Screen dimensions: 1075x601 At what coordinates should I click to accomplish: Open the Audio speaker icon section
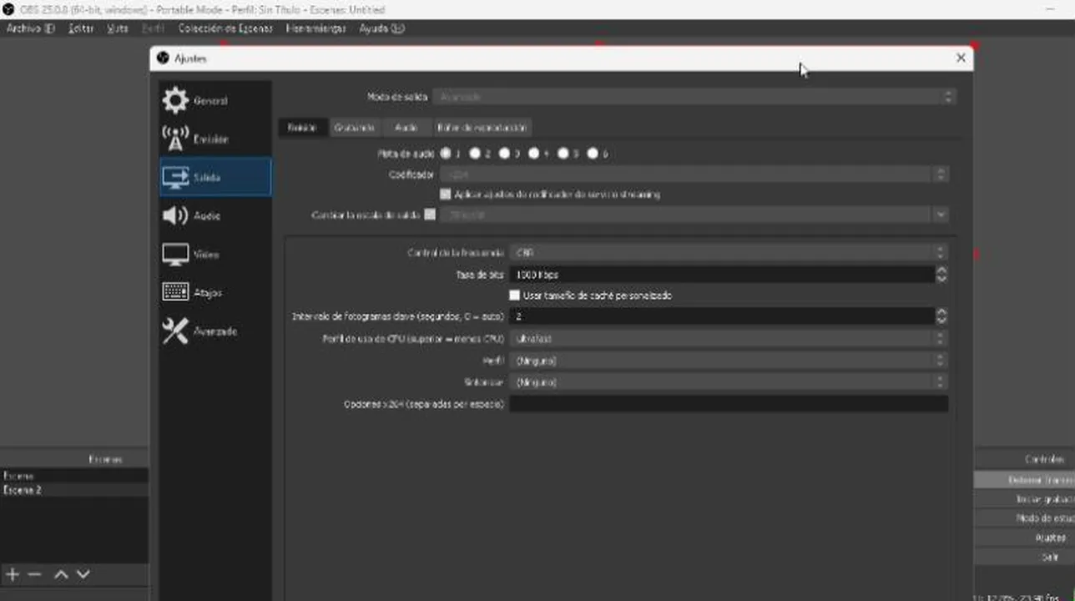[x=175, y=215]
